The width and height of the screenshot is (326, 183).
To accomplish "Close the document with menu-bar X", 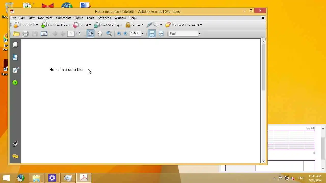I will click(x=263, y=18).
